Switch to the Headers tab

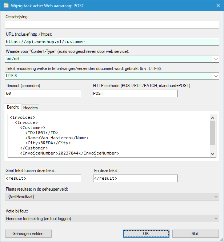[x=31, y=108]
